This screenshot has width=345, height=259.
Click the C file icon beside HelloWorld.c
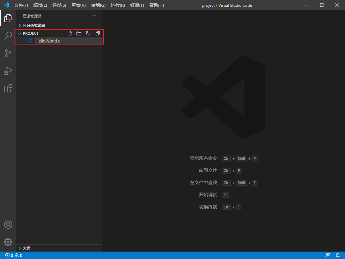coord(30,41)
